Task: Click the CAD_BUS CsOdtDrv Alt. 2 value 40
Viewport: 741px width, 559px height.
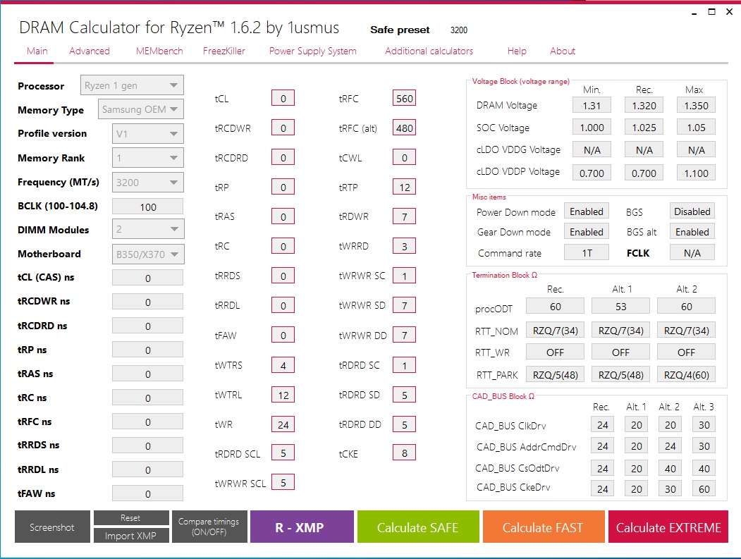Action: coord(670,468)
